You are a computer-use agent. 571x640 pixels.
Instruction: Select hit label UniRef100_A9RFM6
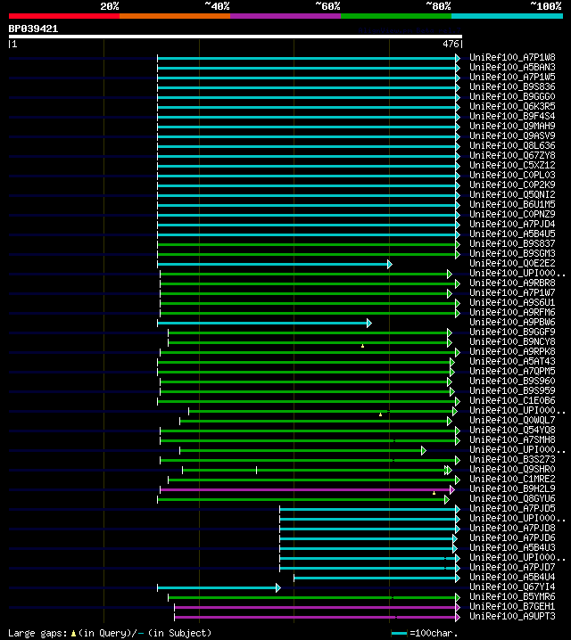[x=512, y=312]
